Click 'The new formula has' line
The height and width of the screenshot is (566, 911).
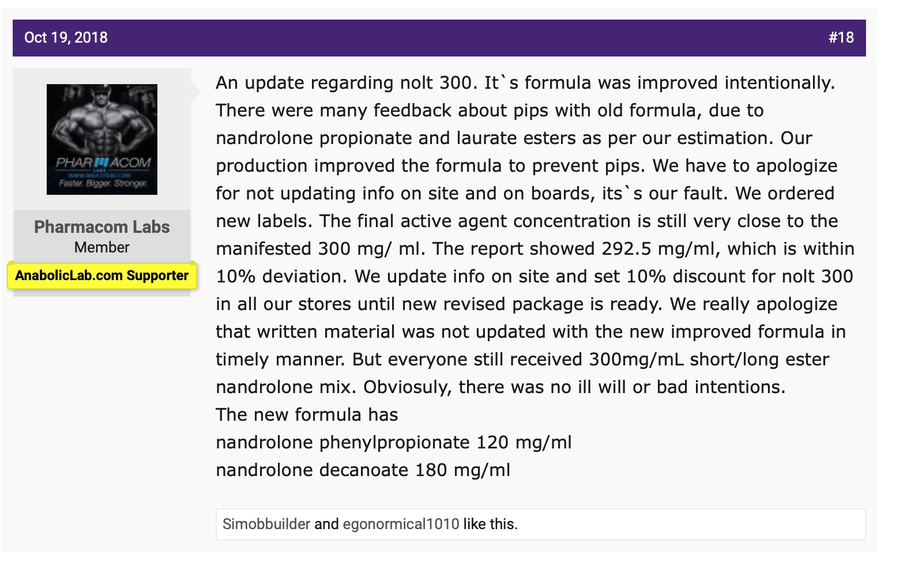[307, 415]
